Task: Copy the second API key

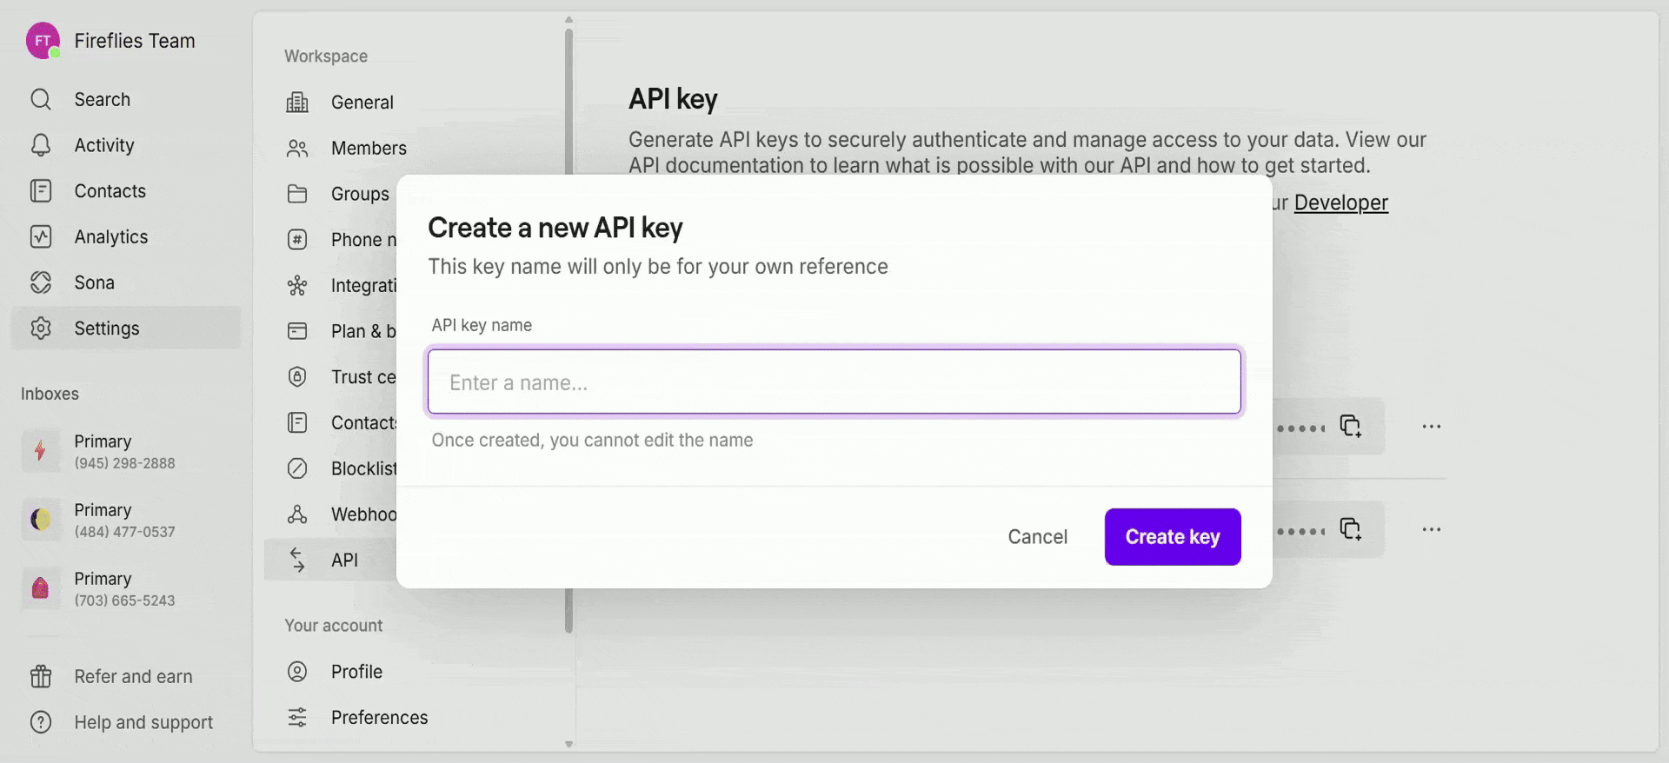Action: coord(1350,529)
